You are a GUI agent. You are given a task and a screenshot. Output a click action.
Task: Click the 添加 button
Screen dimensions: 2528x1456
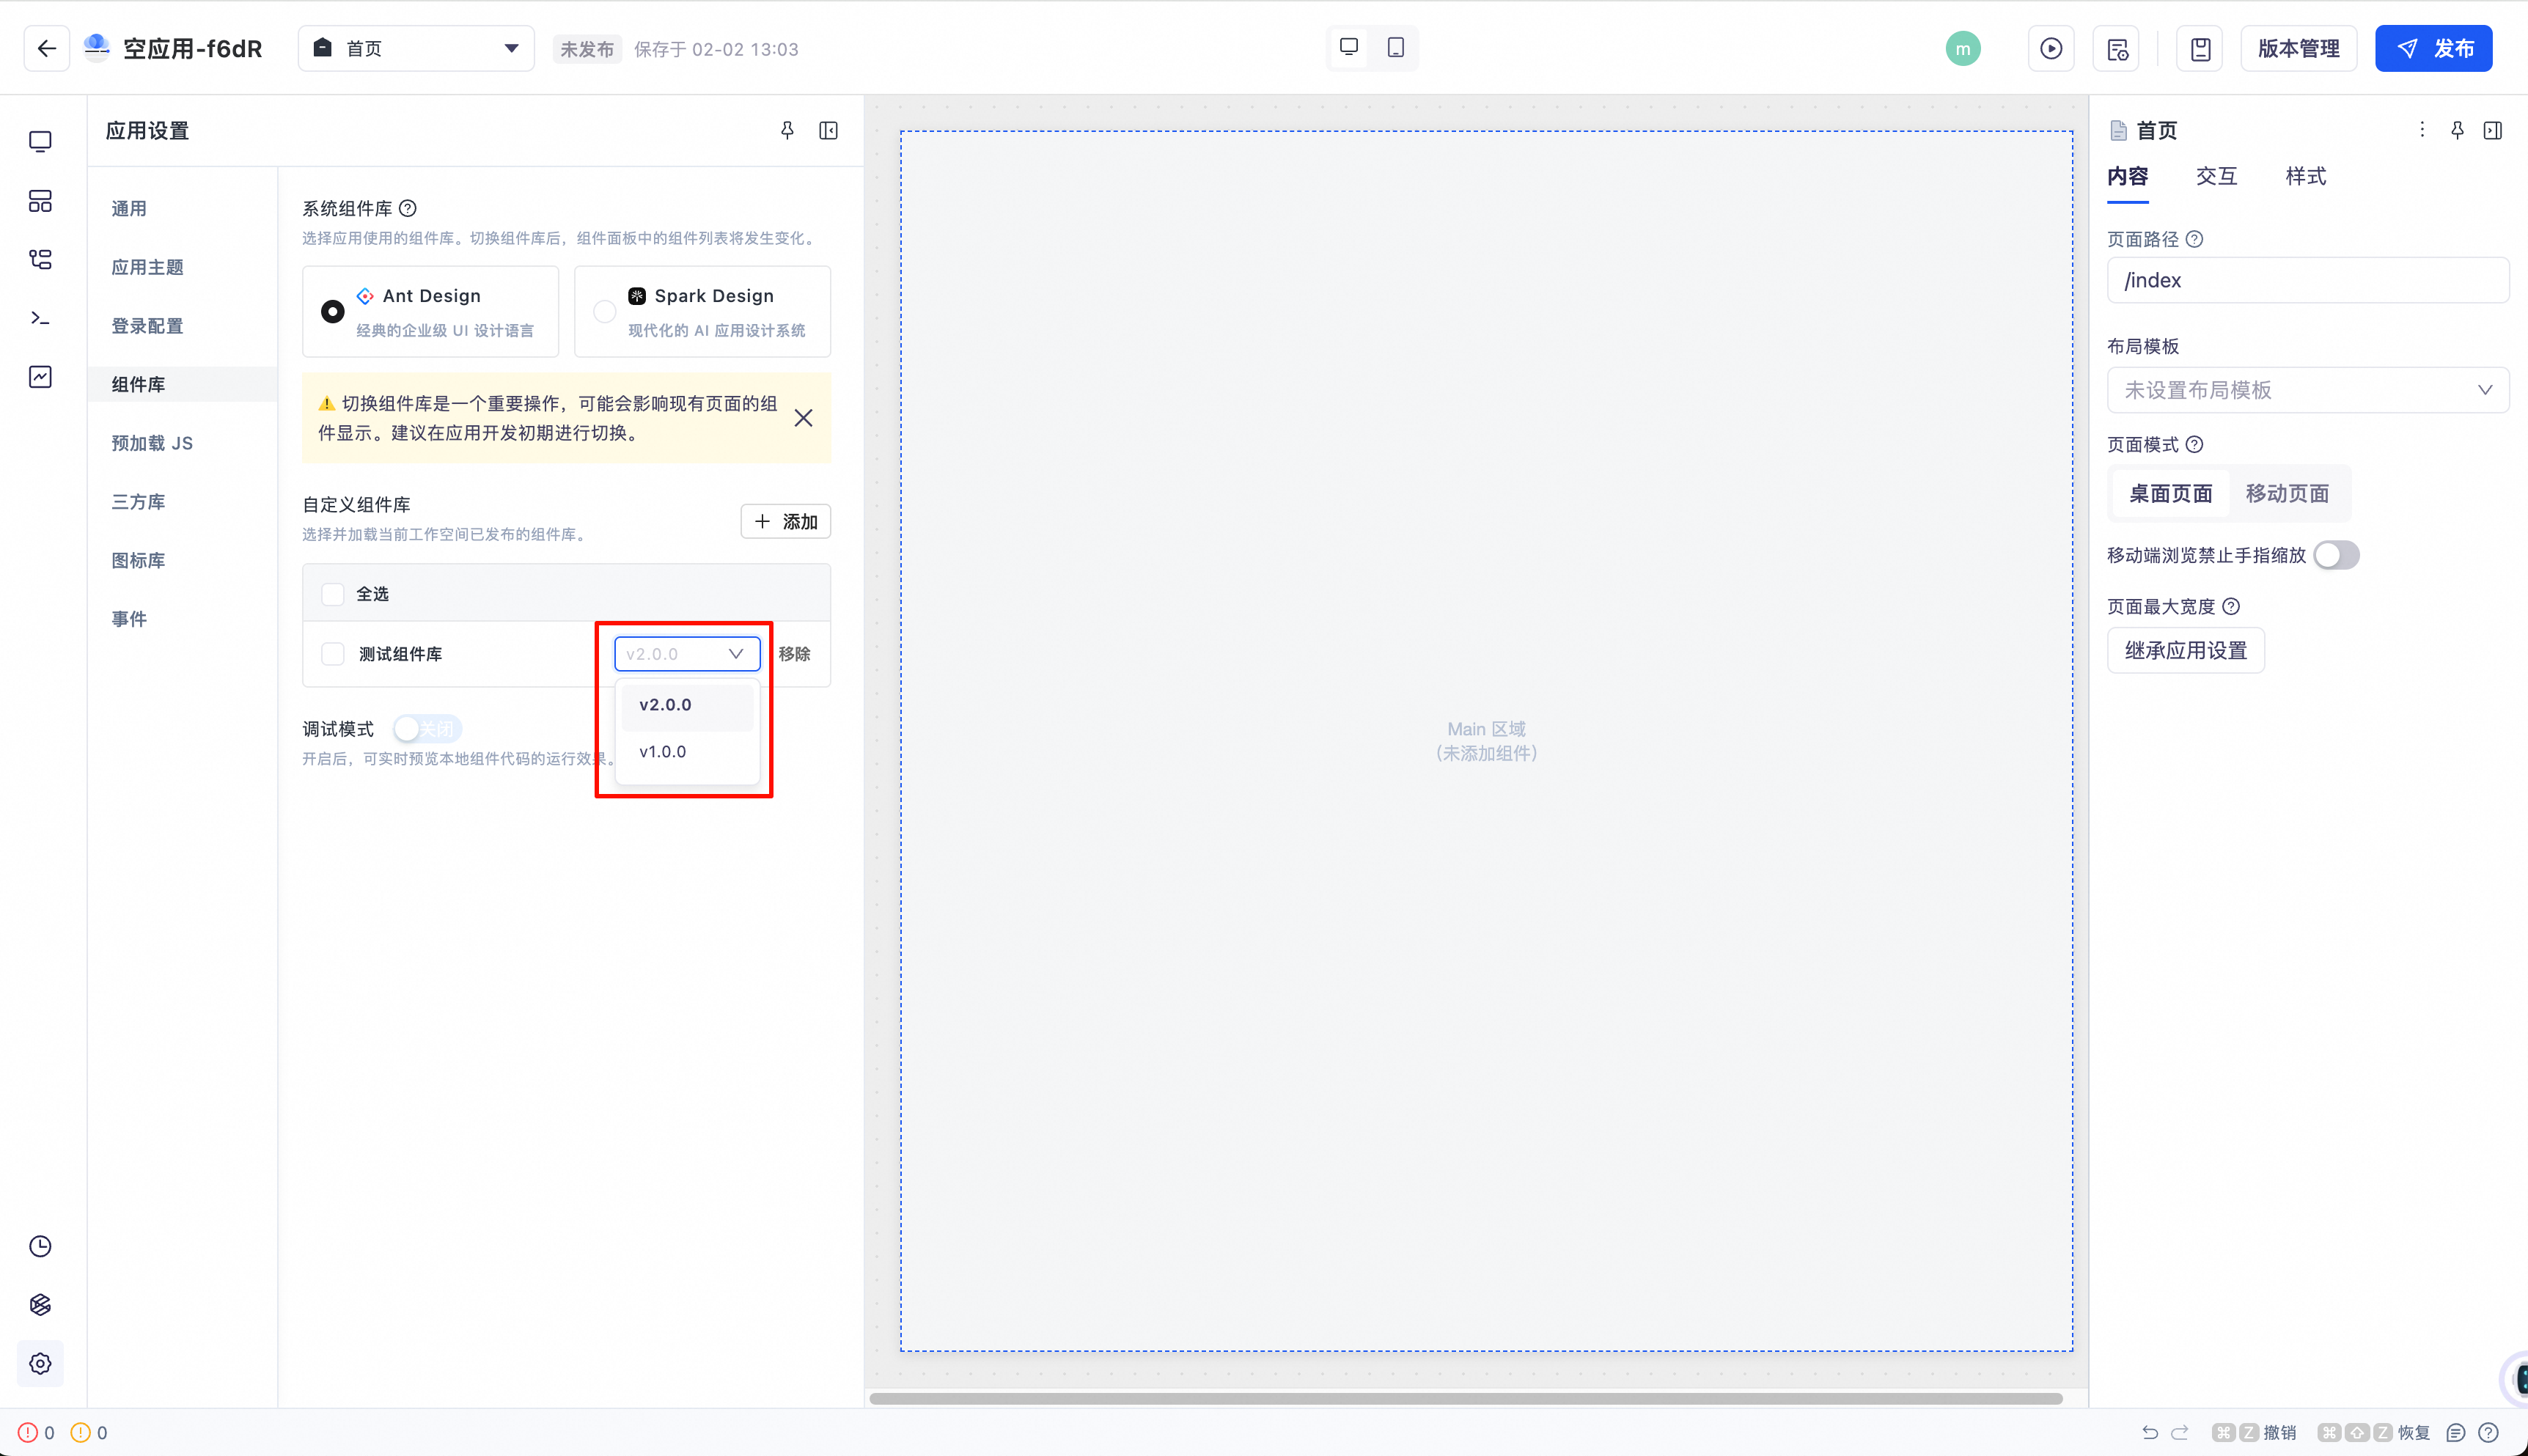[x=785, y=521]
